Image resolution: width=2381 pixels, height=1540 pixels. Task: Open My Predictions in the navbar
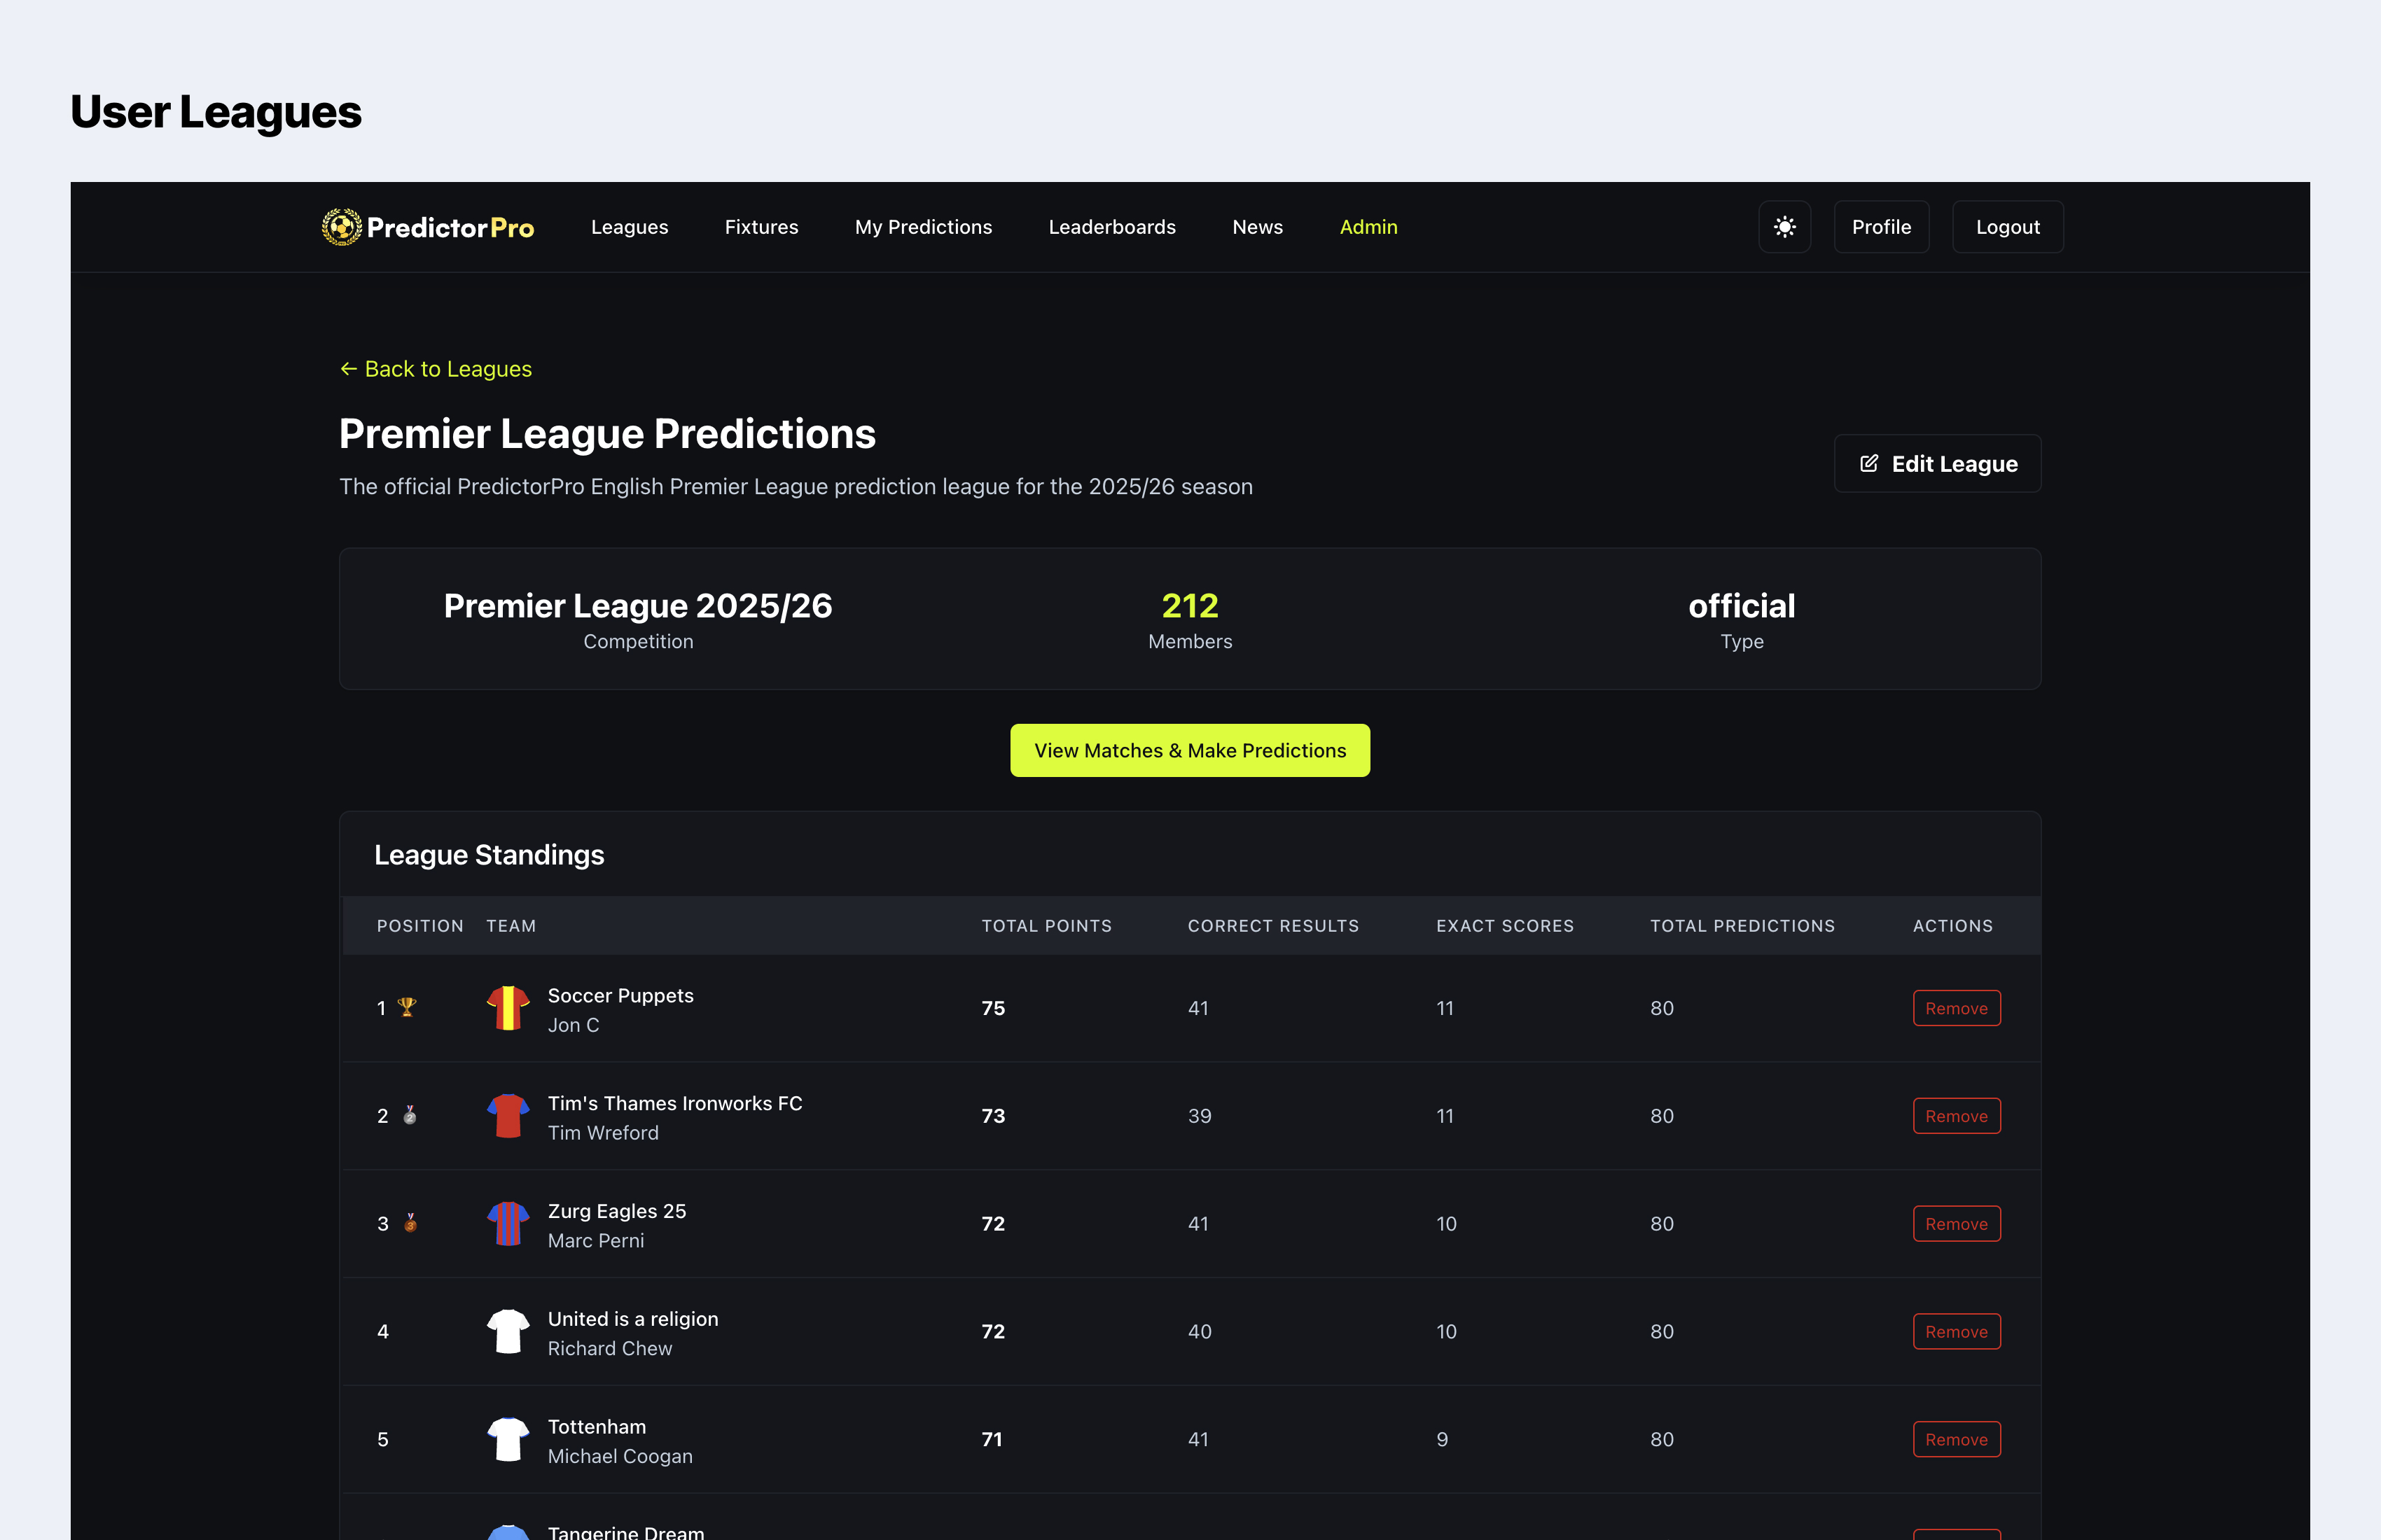click(922, 227)
